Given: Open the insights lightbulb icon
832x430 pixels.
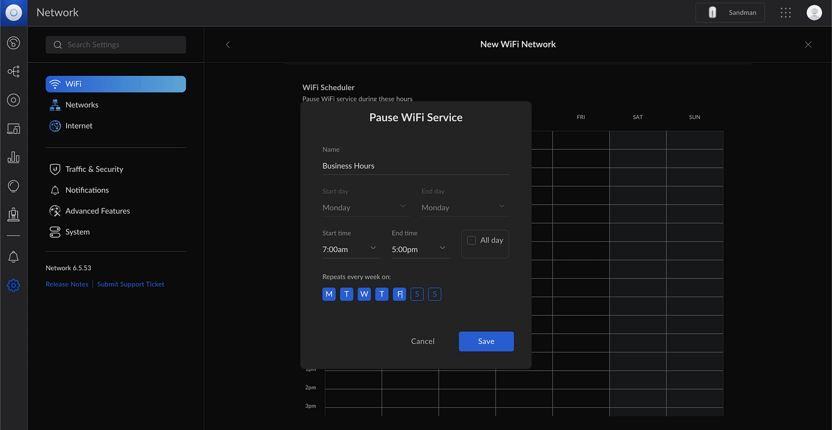Looking at the screenshot, I should (x=14, y=186).
